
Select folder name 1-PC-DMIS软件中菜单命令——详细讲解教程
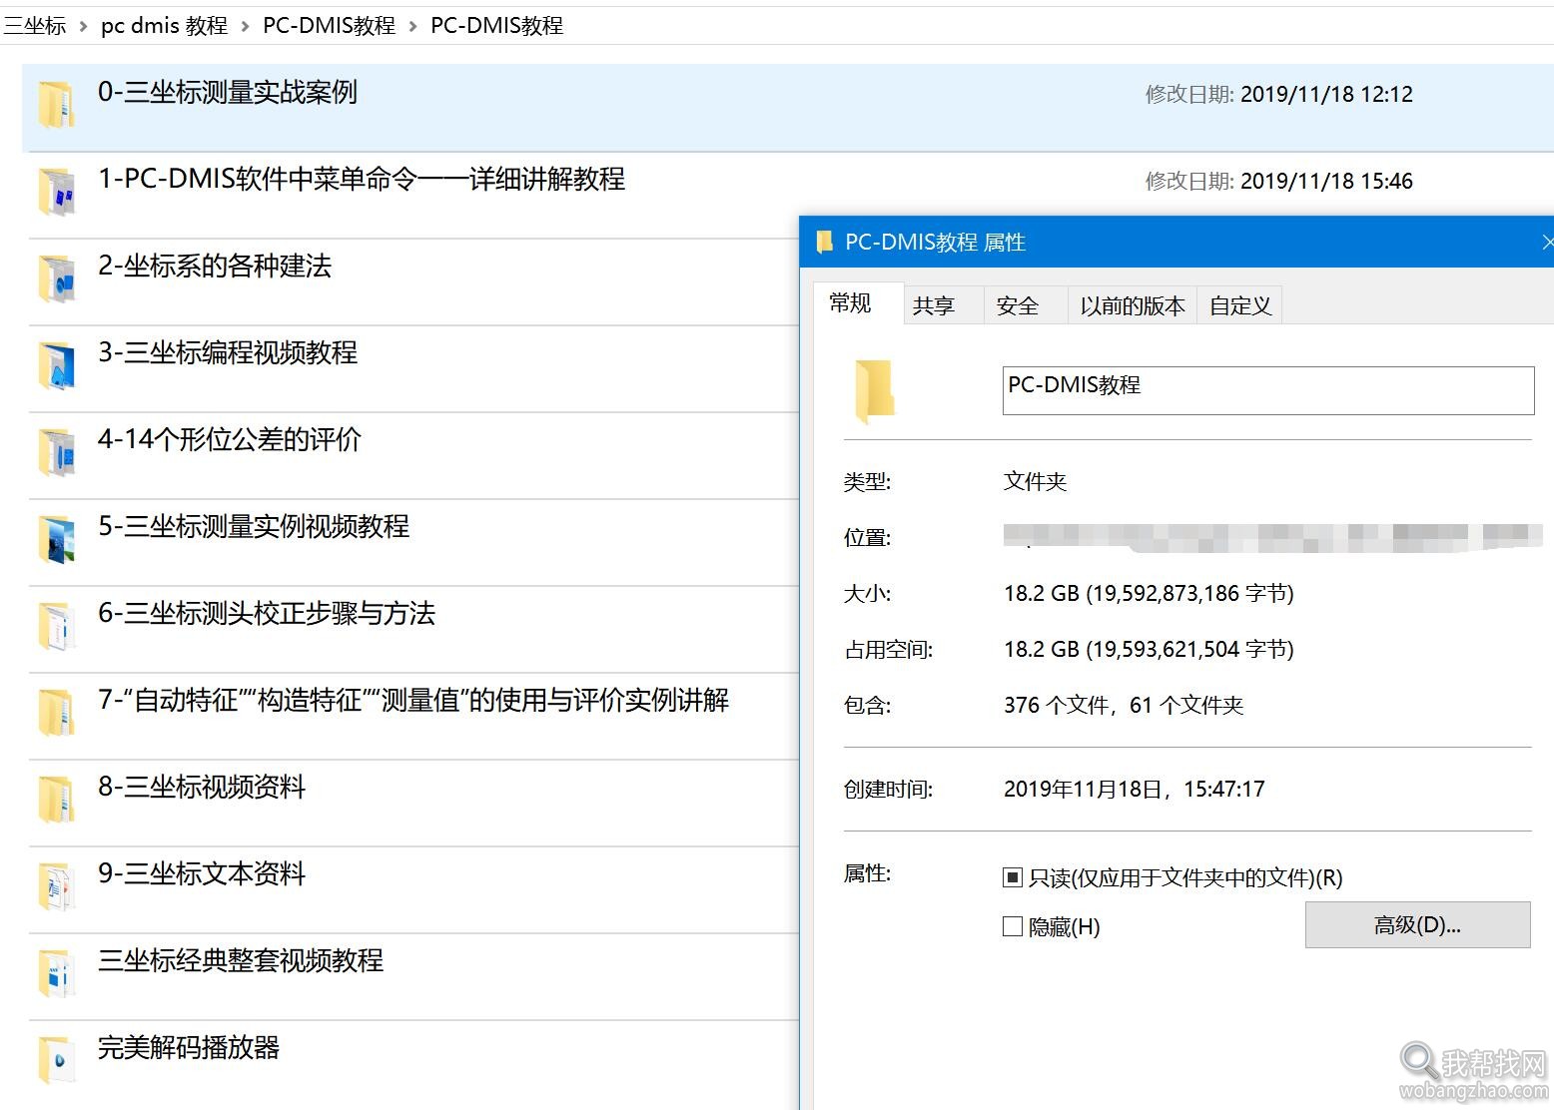pyautogui.click(x=362, y=180)
